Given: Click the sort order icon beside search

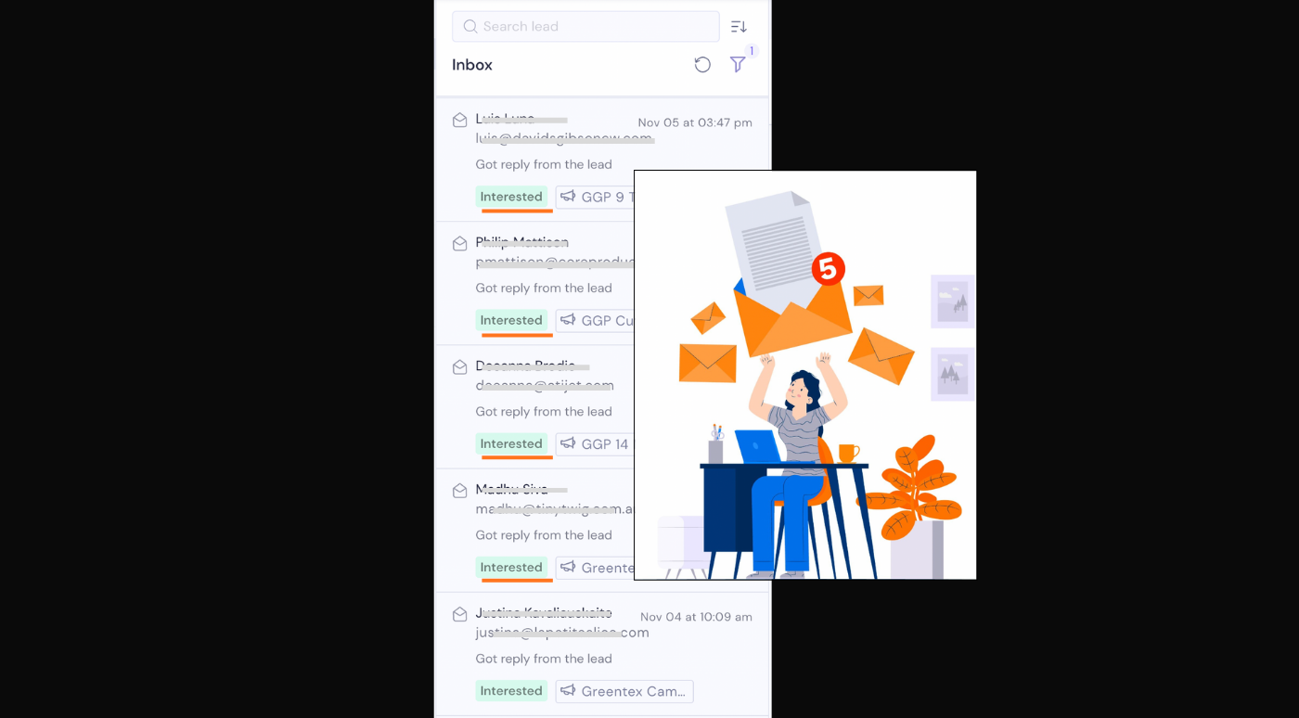Looking at the screenshot, I should click(739, 27).
